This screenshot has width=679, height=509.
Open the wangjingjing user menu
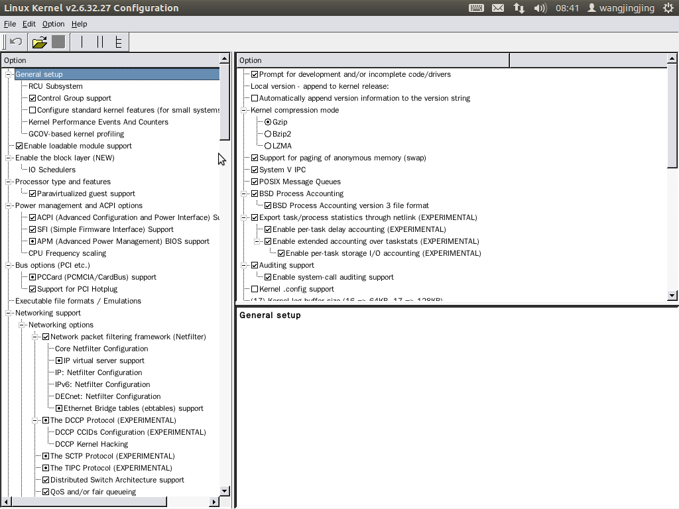tap(621, 8)
